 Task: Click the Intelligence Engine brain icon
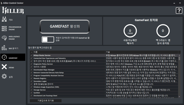(x=4, y=38)
